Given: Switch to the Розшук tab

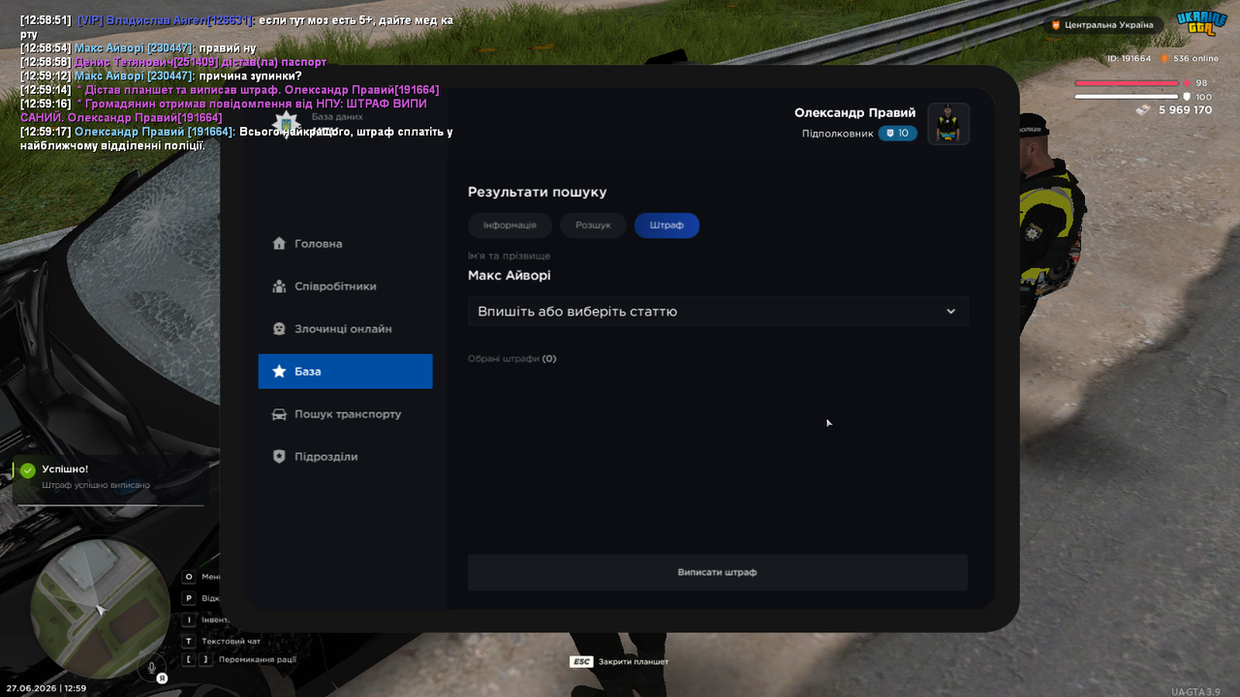Looking at the screenshot, I should (x=593, y=226).
